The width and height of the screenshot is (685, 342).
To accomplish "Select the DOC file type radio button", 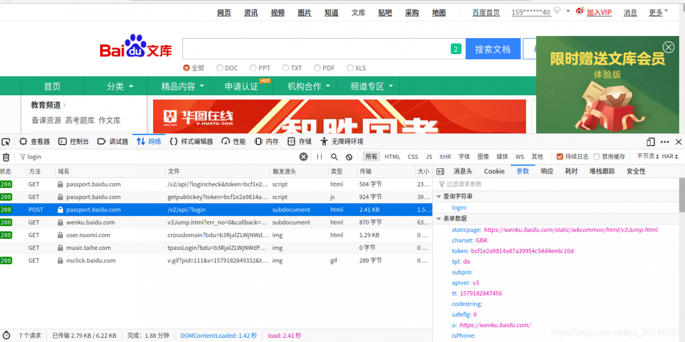I will click(x=220, y=68).
